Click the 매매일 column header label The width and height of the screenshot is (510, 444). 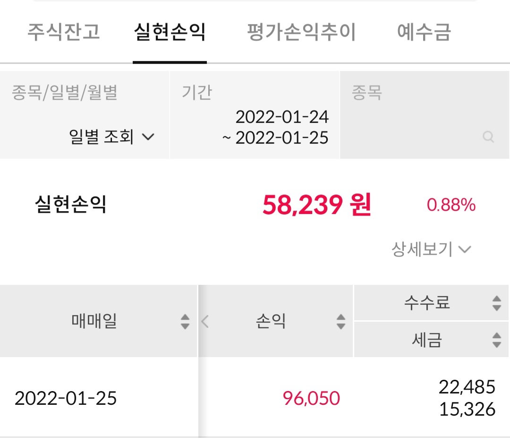coord(94,322)
